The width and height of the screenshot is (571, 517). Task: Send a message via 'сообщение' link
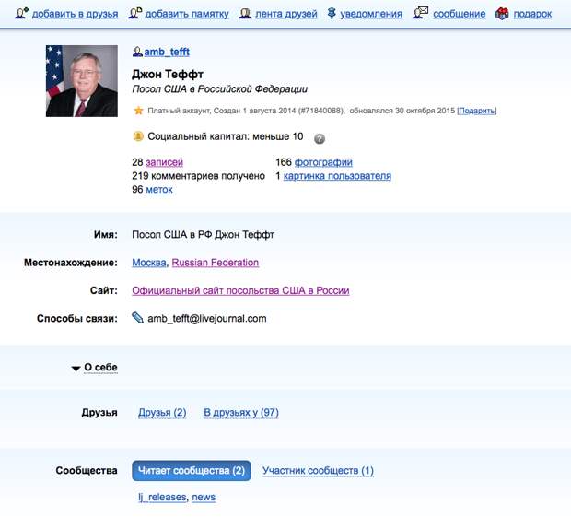[x=460, y=14]
